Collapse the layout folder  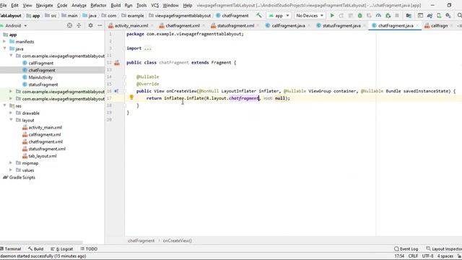[11, 120]
